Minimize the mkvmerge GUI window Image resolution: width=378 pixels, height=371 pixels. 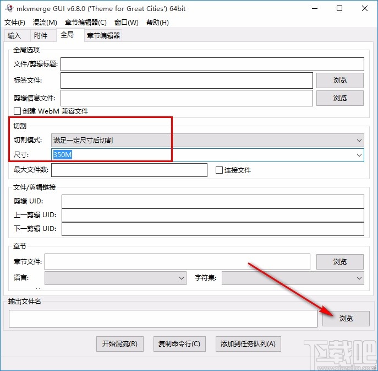pos(315,8)
